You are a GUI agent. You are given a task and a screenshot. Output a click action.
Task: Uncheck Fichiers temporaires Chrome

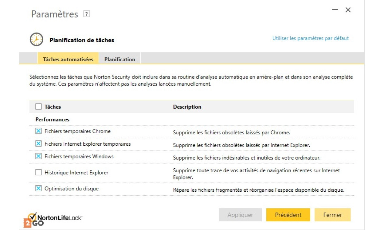click(x=38, y=131)
